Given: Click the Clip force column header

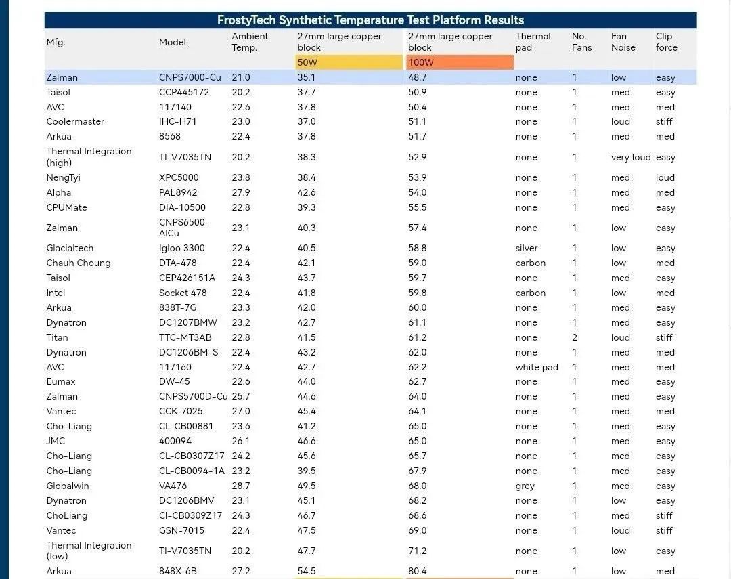Looking at the screenshot, I should 666,42.
